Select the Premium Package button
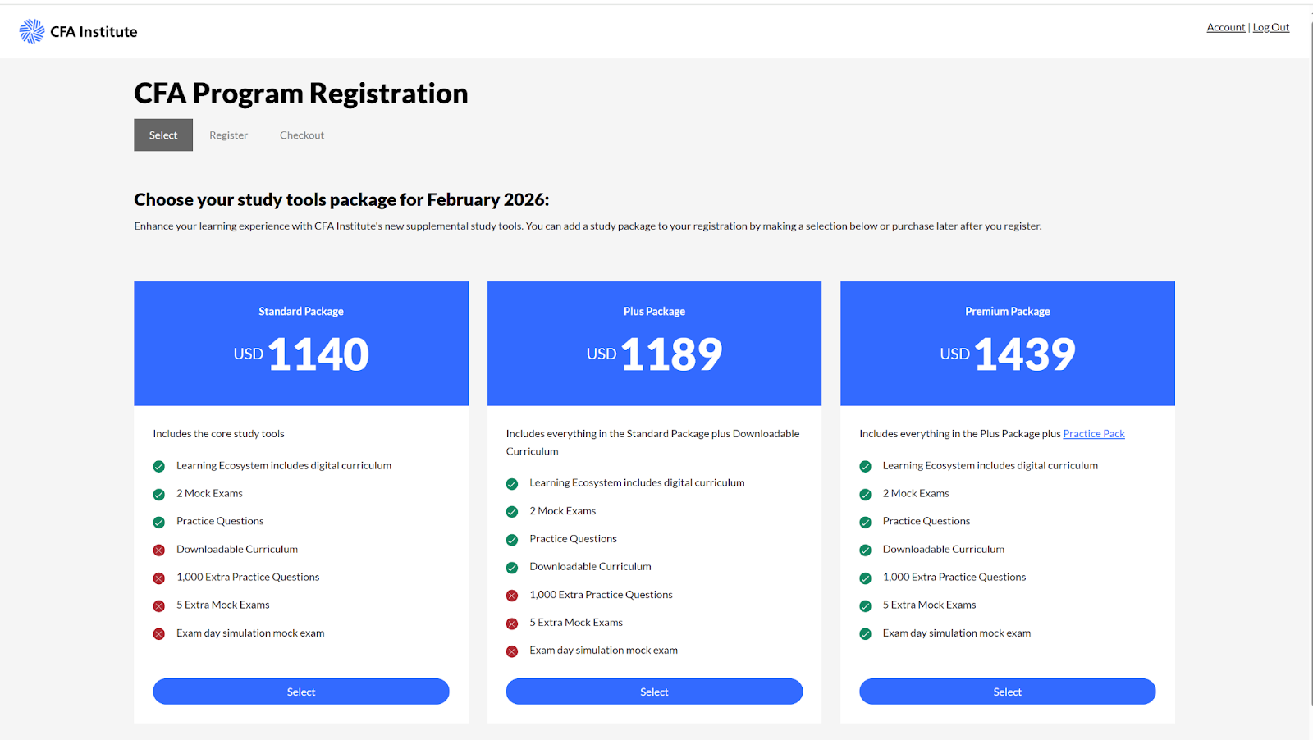The height and width of the screenshot is (740, 1313). (x=1008, y=692)
